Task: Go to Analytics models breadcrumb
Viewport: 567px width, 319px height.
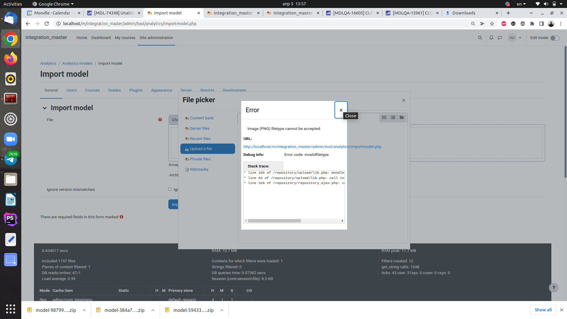Action: coord(77,64)
